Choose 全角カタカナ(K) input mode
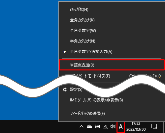165x133 pixels. point(112,20)
